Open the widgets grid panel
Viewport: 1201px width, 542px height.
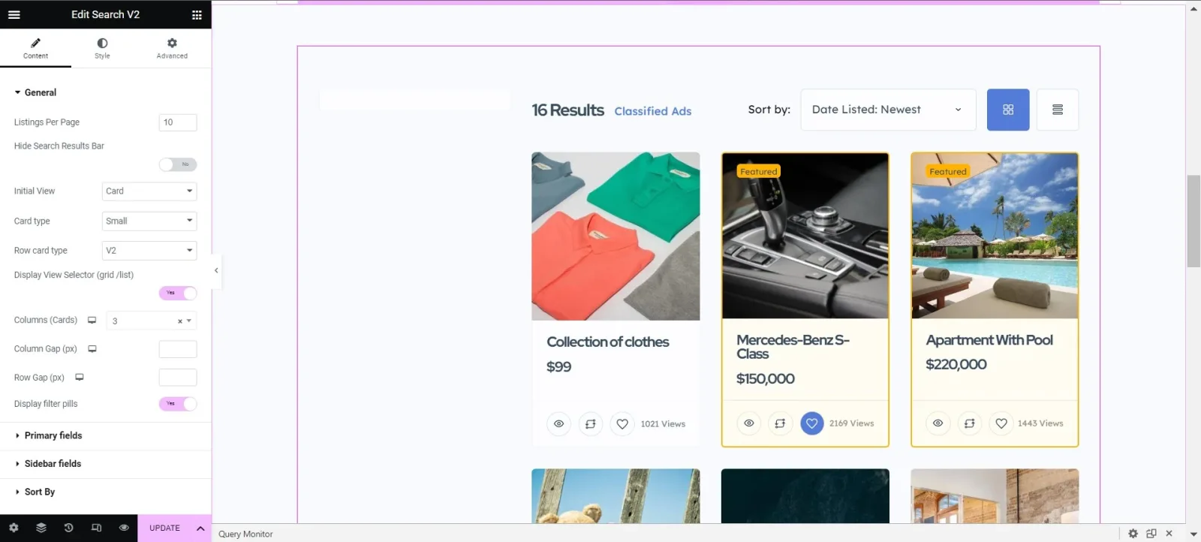[197, 14]
